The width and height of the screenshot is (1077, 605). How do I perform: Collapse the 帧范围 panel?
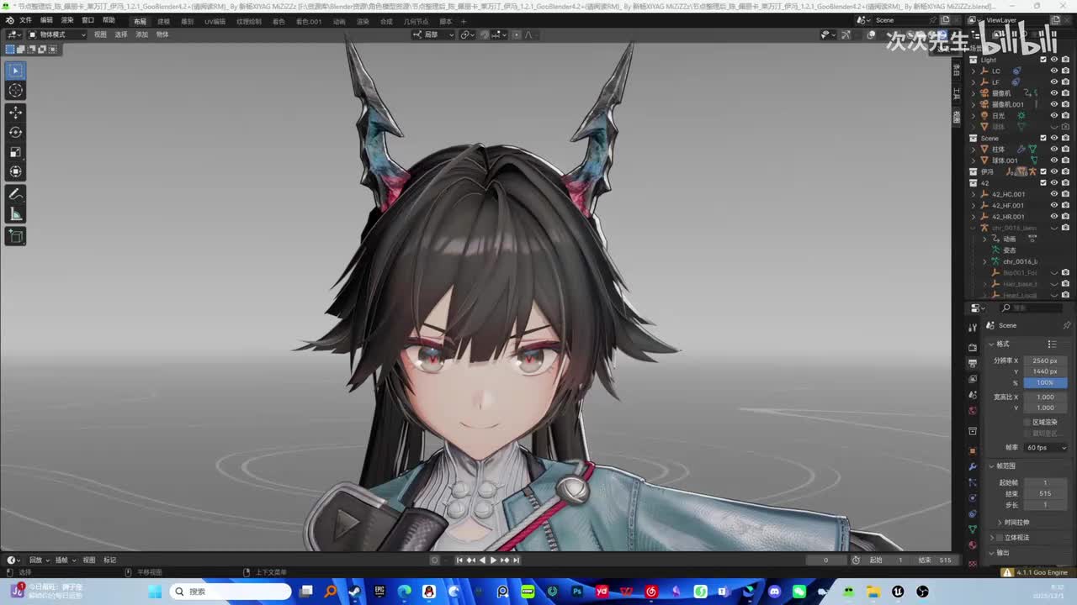[992, 466]
